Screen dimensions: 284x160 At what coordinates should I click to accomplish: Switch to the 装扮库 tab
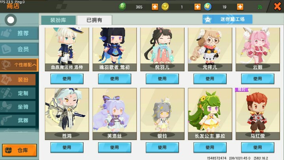pos(58,20)
